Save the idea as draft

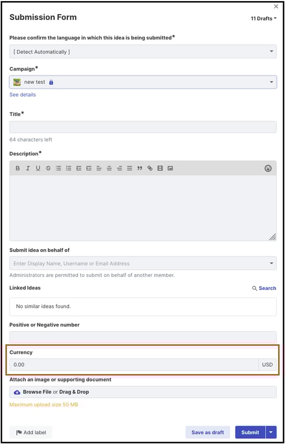click(208, 432)
